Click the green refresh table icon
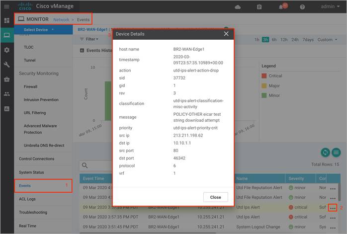This screenshot has width=347, height=234. (x=325, y=153)
